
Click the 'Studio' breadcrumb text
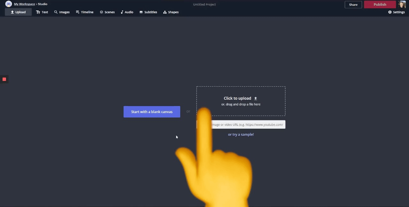[42, 4]
